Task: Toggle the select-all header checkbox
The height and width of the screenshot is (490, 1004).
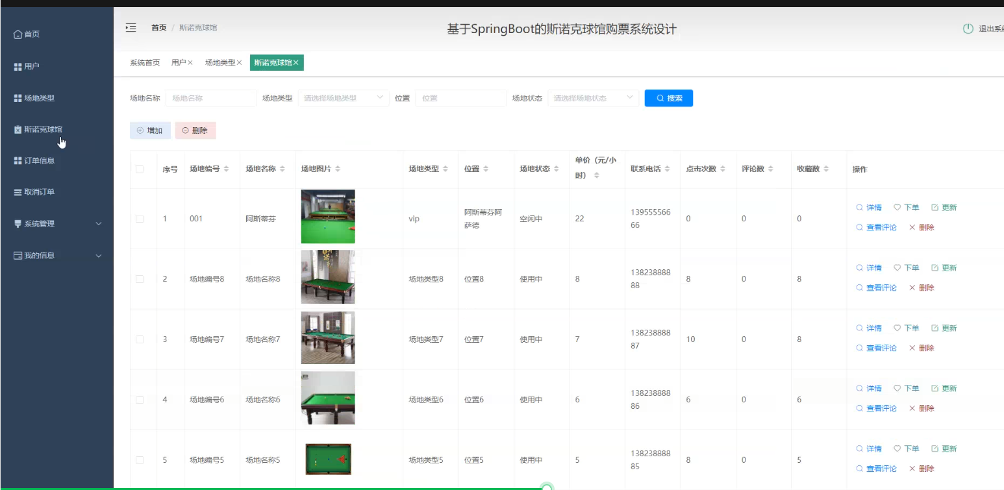Action: tap(140, 169)
